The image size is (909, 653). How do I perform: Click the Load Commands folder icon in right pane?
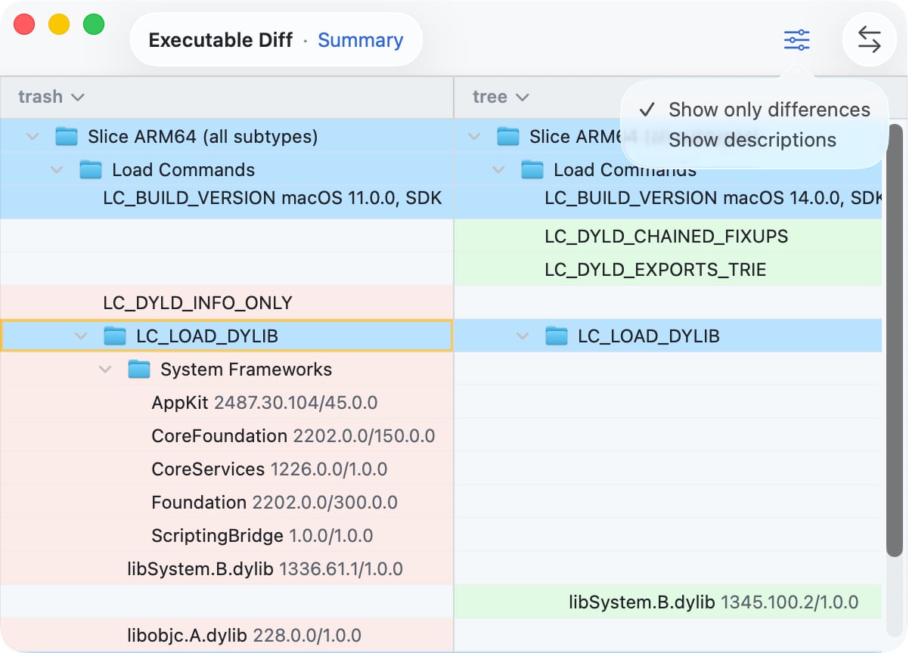click(x=535, y=170)
